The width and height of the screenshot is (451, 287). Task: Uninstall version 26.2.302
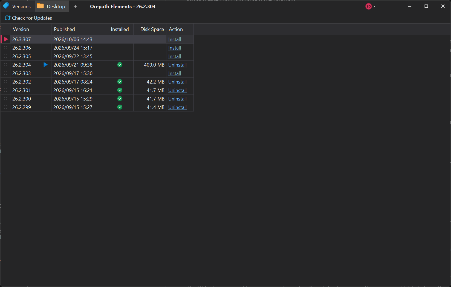(x=177, y=82)
